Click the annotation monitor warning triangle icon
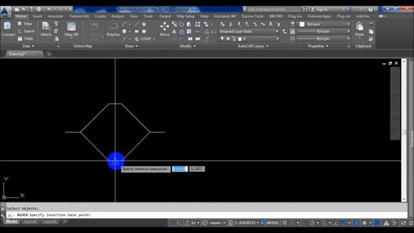 click(x=386, y=223)
